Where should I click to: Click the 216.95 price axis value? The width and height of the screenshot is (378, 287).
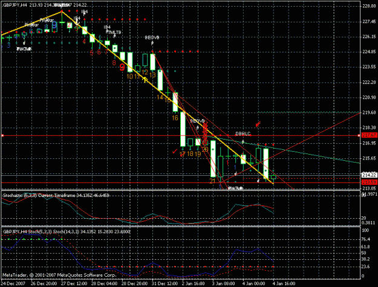point(369,143)
